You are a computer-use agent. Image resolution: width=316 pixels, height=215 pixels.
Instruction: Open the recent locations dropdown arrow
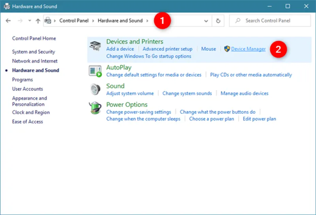tap(30, 21)
